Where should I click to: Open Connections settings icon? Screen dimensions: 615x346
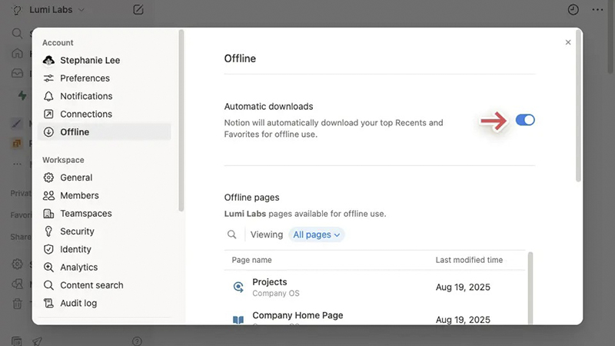[x=49, y=114]
